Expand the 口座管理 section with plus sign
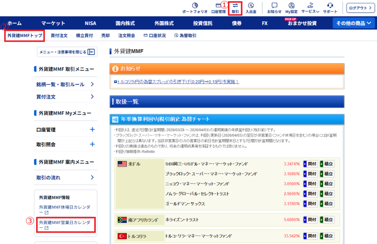377x244 pixels. pos(93,130)
